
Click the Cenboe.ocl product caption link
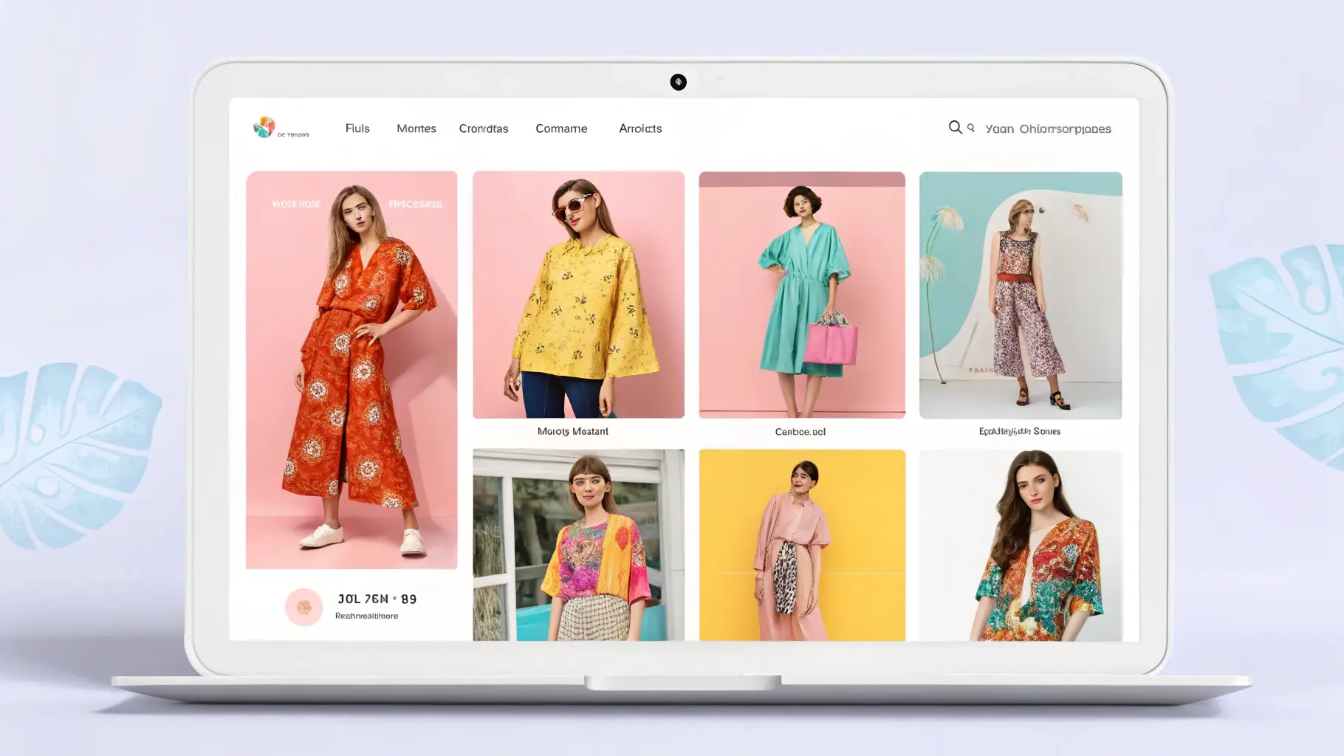coord(800,432)
